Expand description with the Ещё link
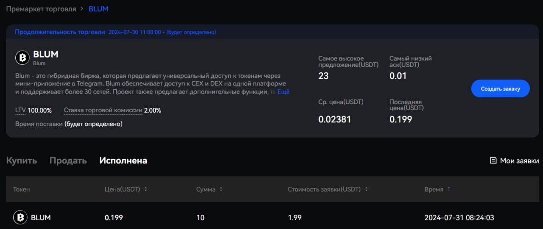 click(283, 91)
